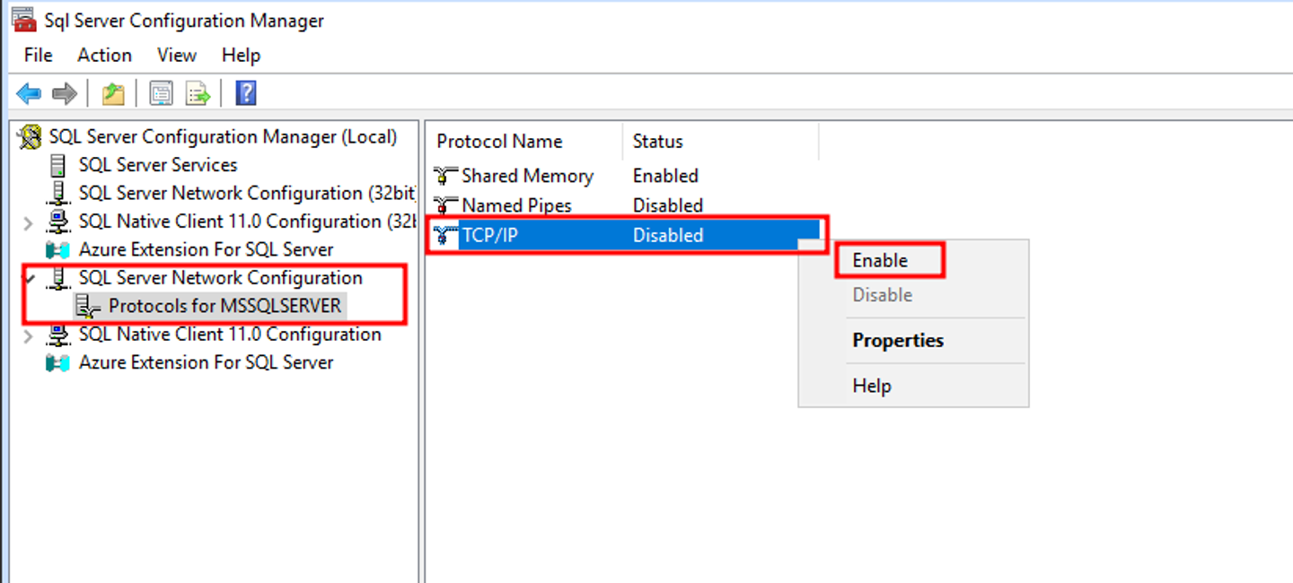Click the Forward arrow toolbar icon

tap(65, 93)
